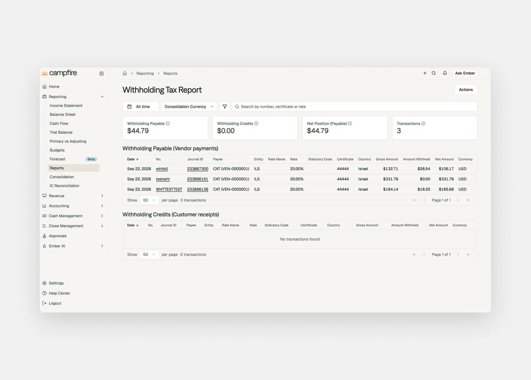This screenshot has height=380, width=531.
Task: Expand the Revenue section
Action: click(x=102, y=196)
